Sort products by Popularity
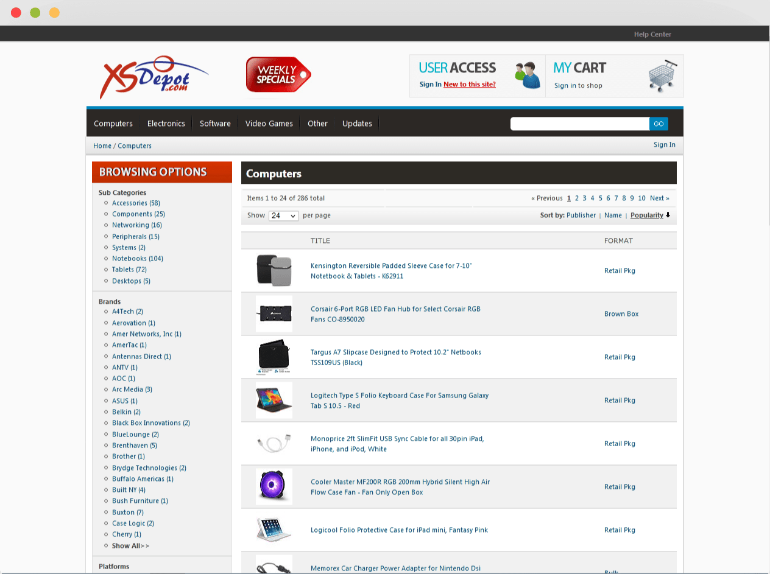Viewport: 770px width, 574px height. tap(647, 215)
